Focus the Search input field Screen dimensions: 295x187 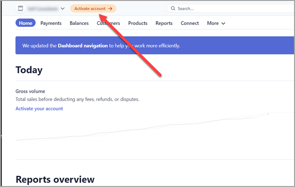coord(231,8)
